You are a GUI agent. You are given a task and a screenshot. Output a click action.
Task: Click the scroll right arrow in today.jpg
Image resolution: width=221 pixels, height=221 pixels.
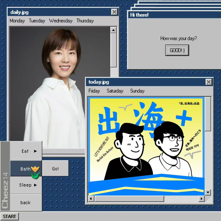[201, 199]
